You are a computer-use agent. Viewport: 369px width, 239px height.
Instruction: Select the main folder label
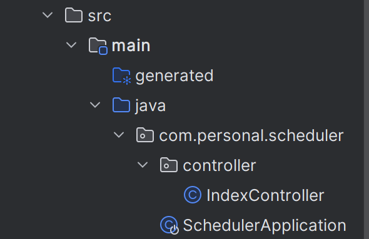click(x=131, y=46)
